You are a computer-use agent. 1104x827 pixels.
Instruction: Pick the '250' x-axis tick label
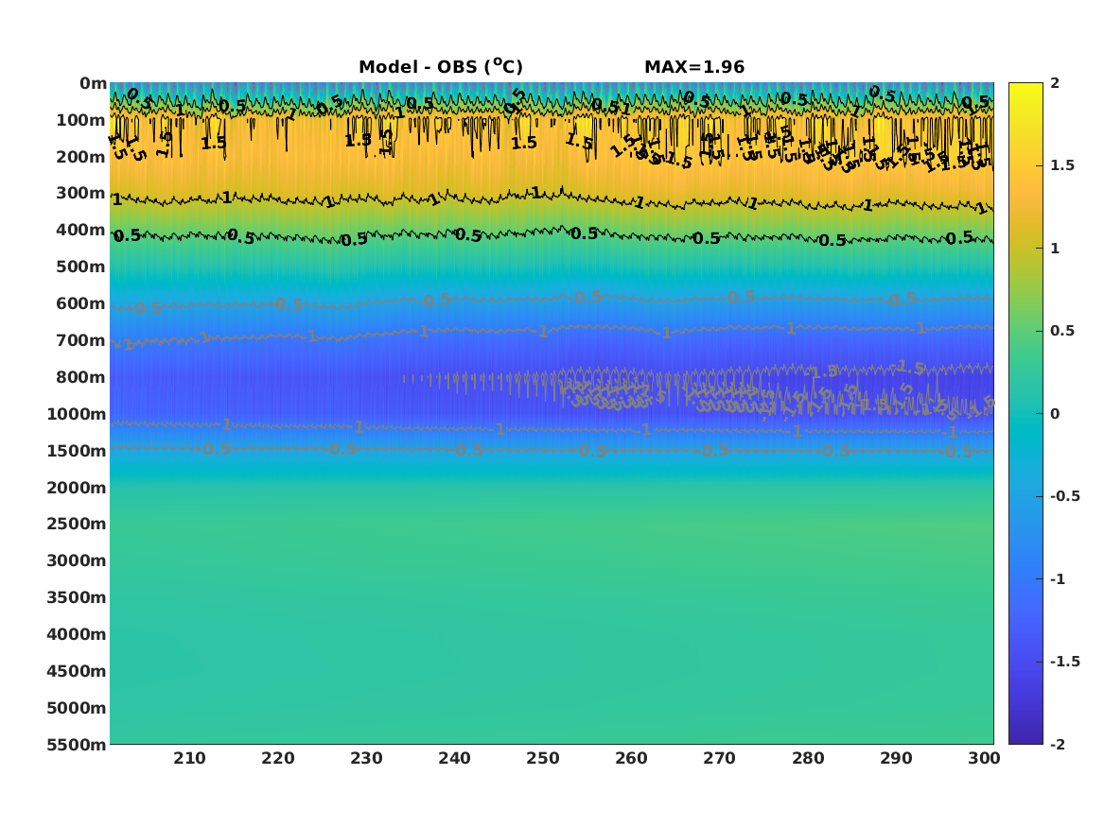point(543,758)
